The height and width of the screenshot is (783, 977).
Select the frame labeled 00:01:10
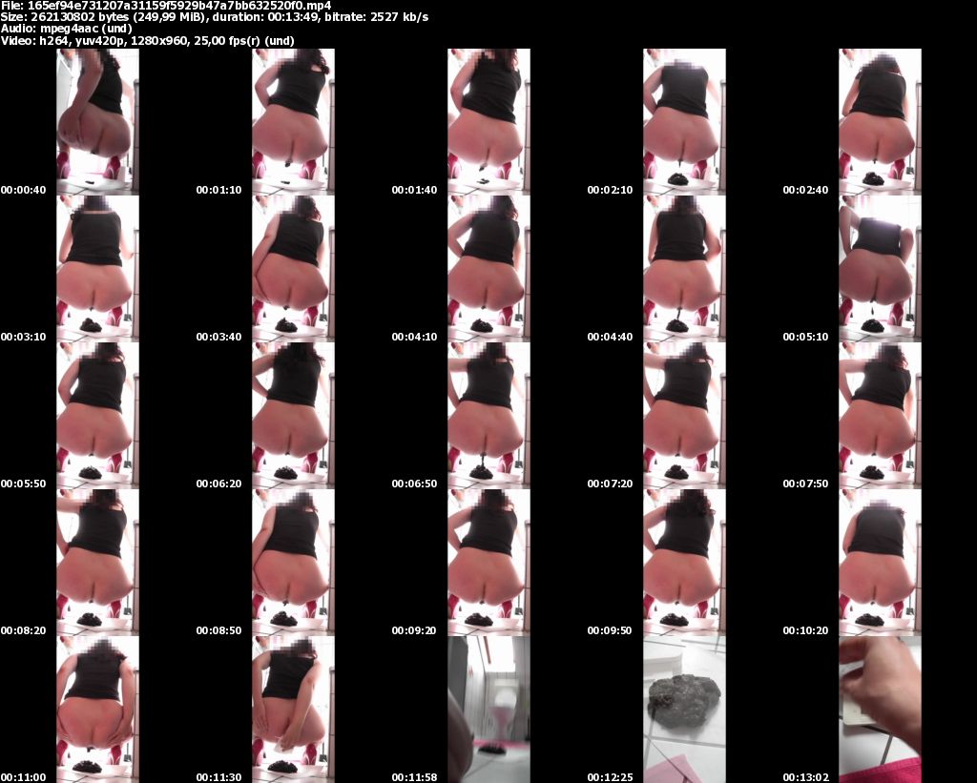point(293,121)
